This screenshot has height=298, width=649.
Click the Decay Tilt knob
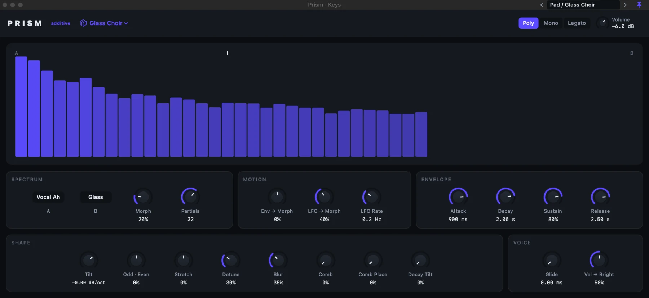tap(420, 260)
